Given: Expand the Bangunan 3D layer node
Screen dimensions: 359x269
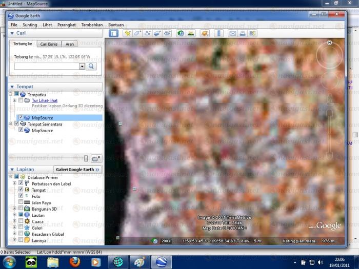Looking at the screenshot, I should tap(14, 209).
